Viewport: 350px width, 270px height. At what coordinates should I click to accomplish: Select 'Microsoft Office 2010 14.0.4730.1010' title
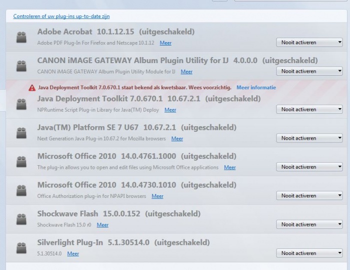pyautogui.click(x=106, y=185)
